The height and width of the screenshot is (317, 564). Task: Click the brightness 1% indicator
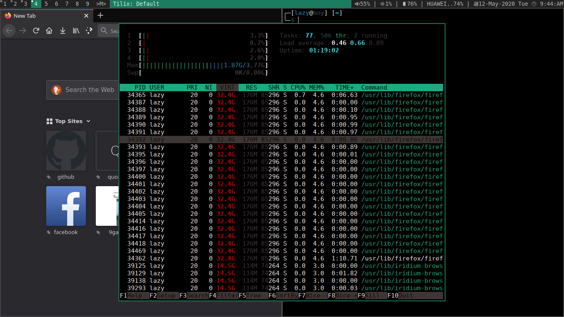386,4
